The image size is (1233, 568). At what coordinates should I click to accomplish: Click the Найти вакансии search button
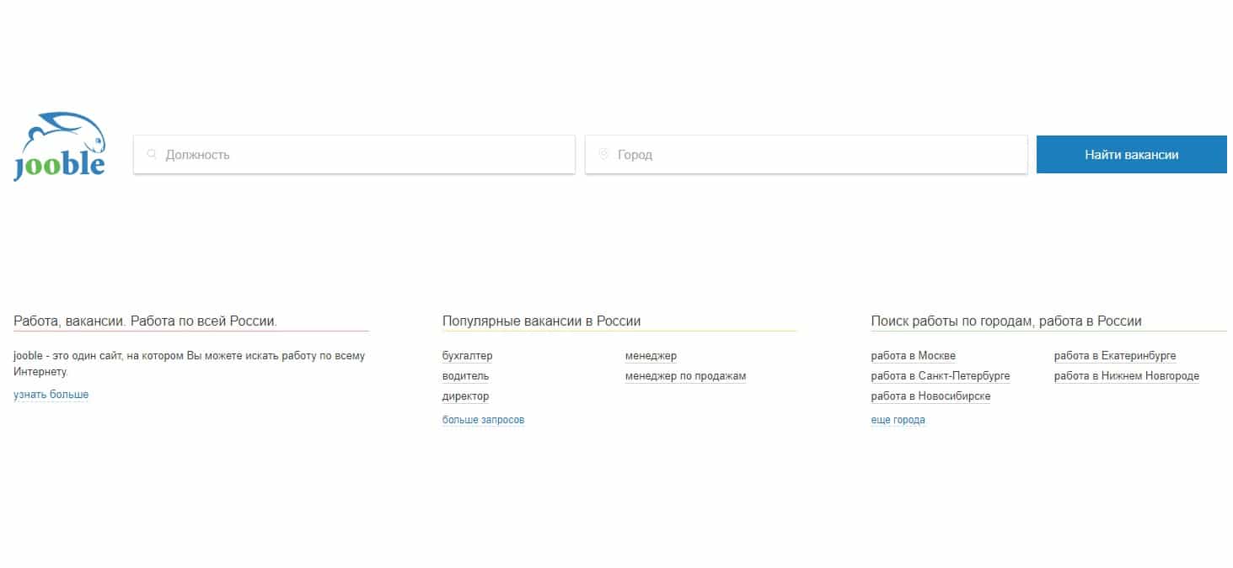point(1132,155)
